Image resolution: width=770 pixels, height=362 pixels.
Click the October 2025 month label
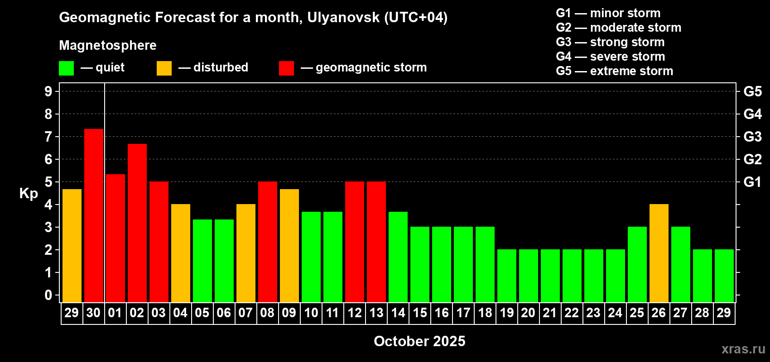(x=419, y=341)
